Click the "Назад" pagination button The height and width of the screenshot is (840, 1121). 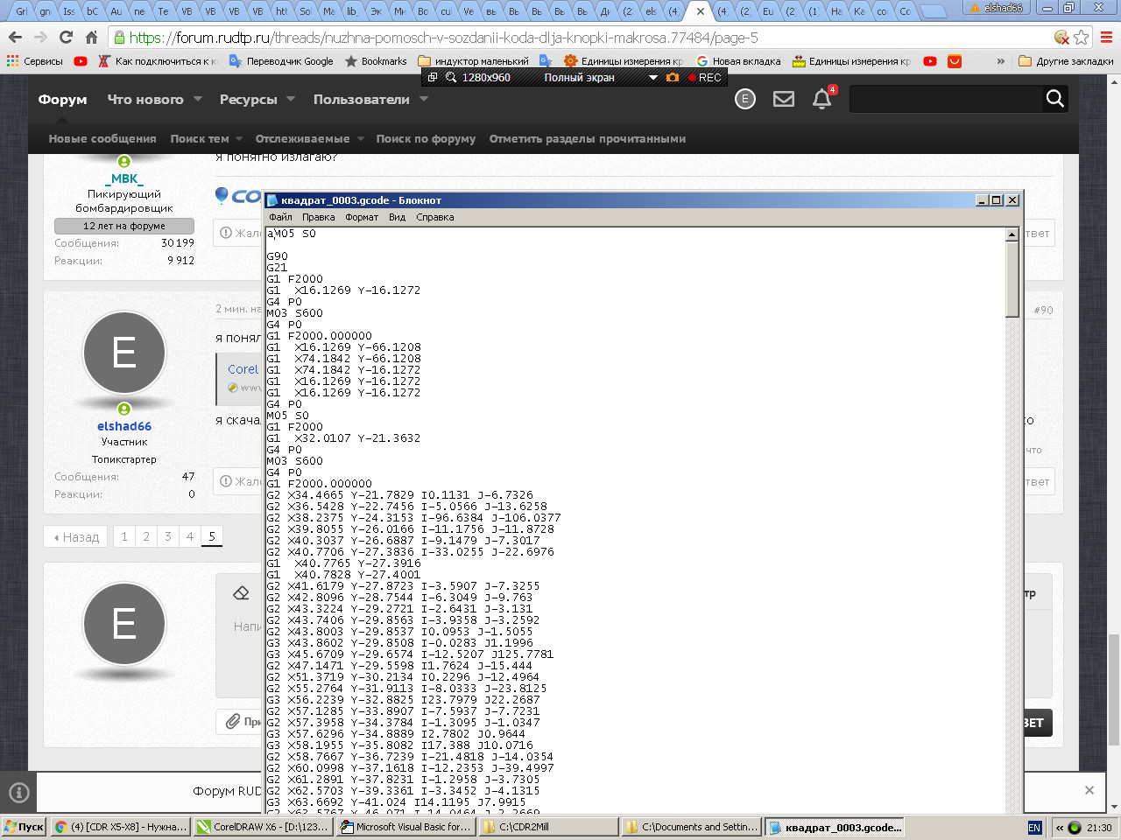[x=76, y=536]
